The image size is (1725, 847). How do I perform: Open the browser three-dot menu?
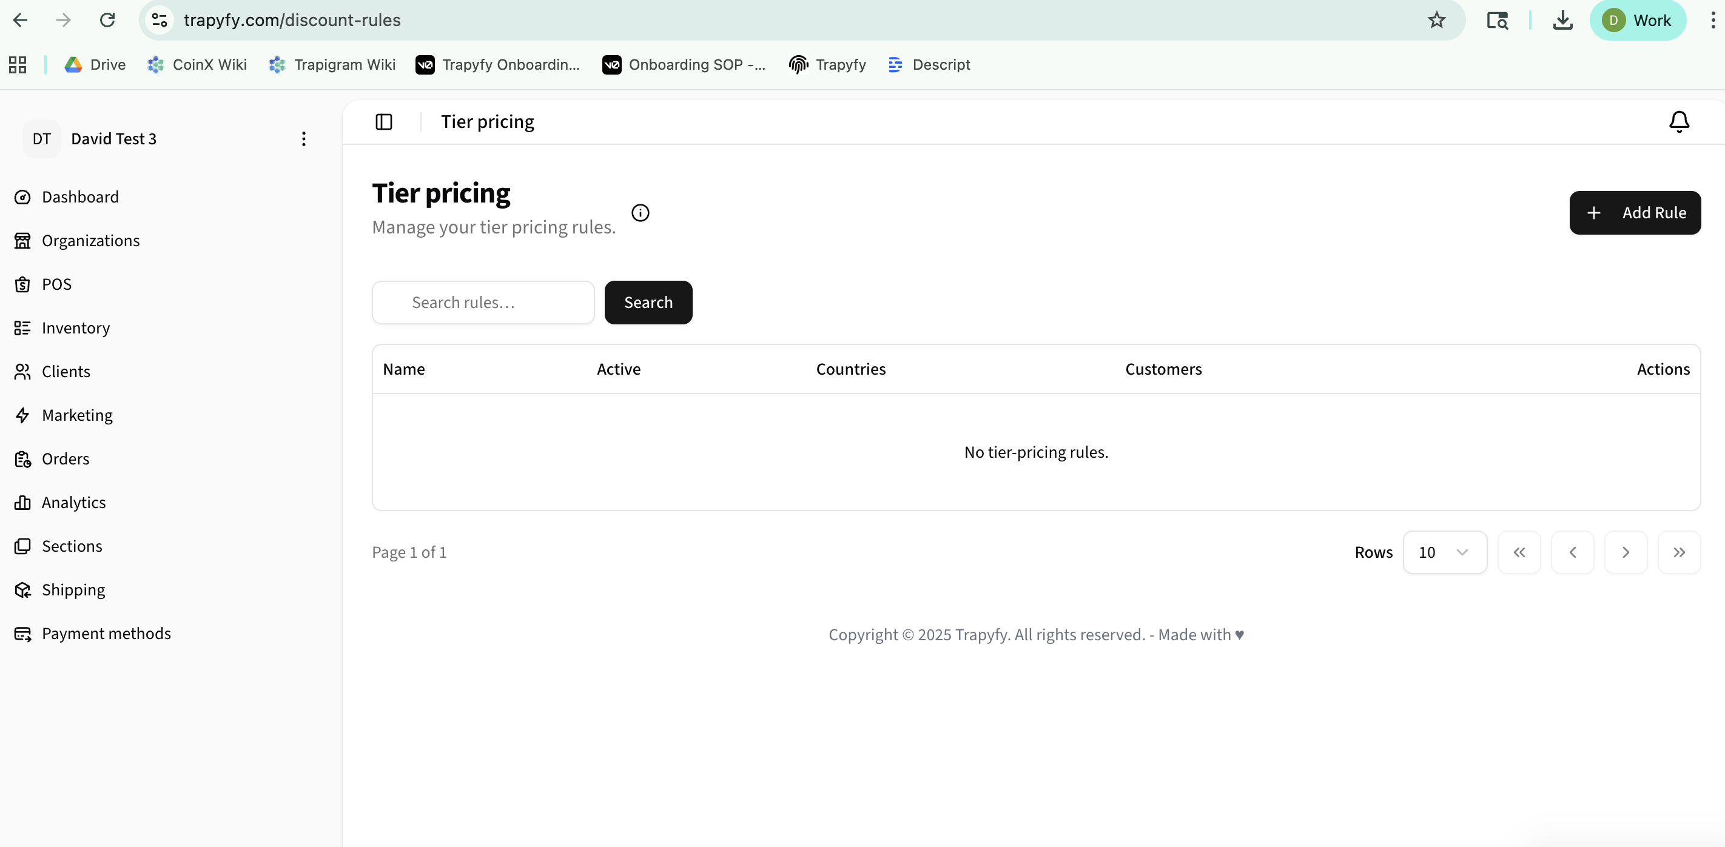[1713, 20]
